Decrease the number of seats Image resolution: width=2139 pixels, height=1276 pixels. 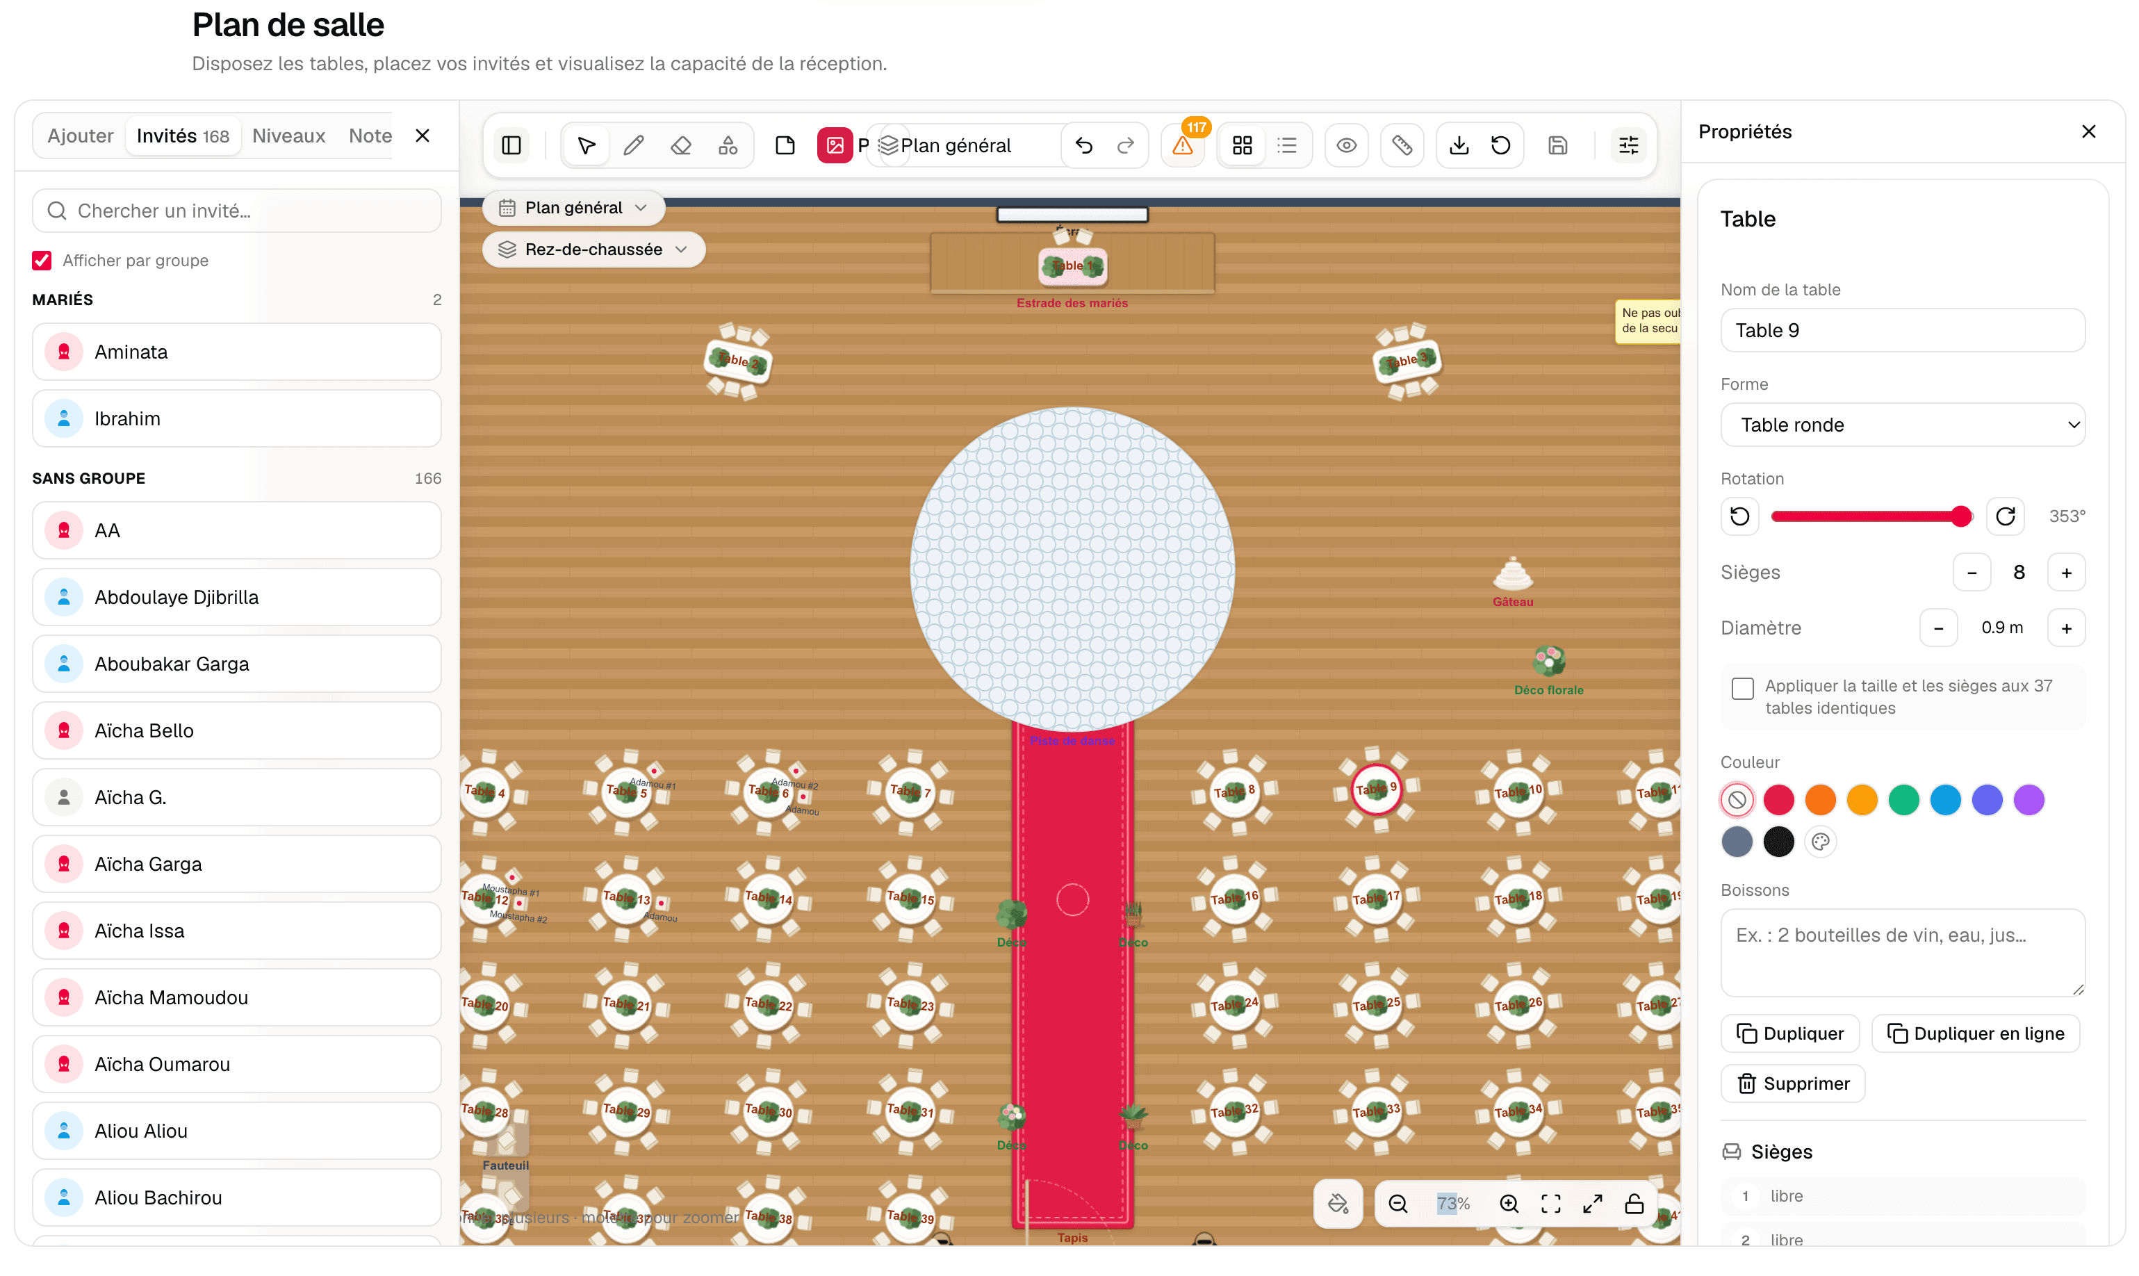[x=1972, y=573]
